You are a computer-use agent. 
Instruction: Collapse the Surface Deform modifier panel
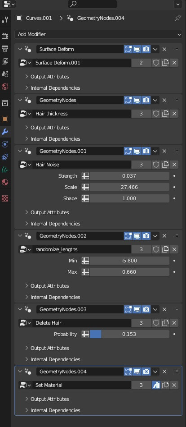tap(20, 49)
